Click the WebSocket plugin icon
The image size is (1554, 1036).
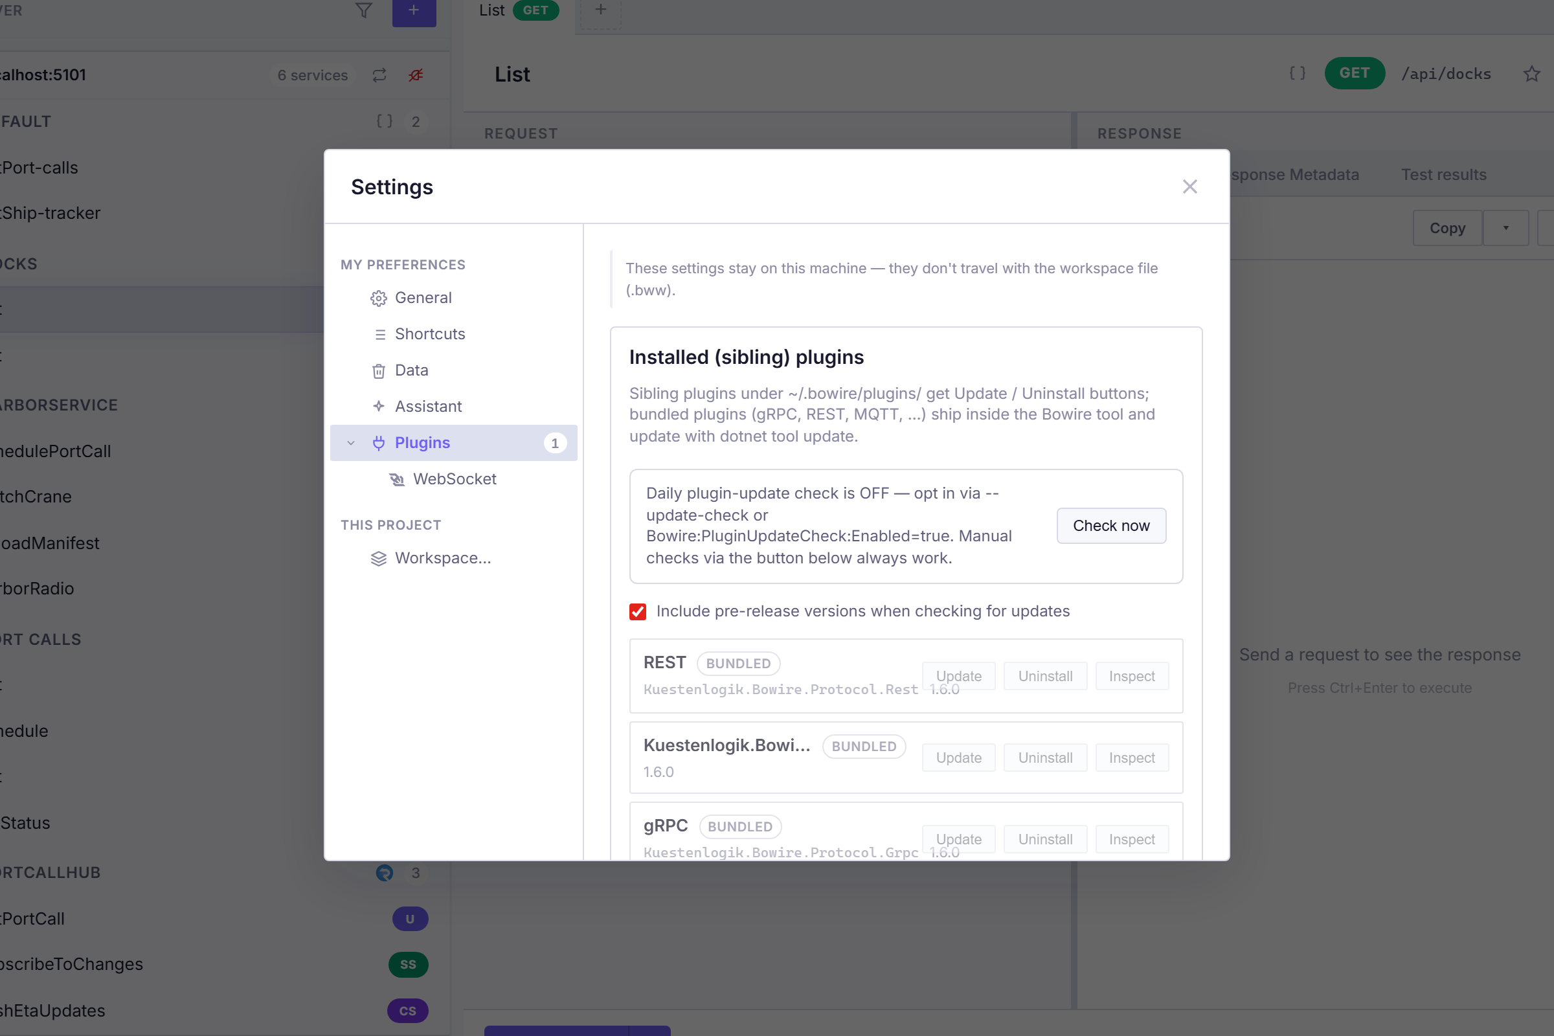click(397, 480)
